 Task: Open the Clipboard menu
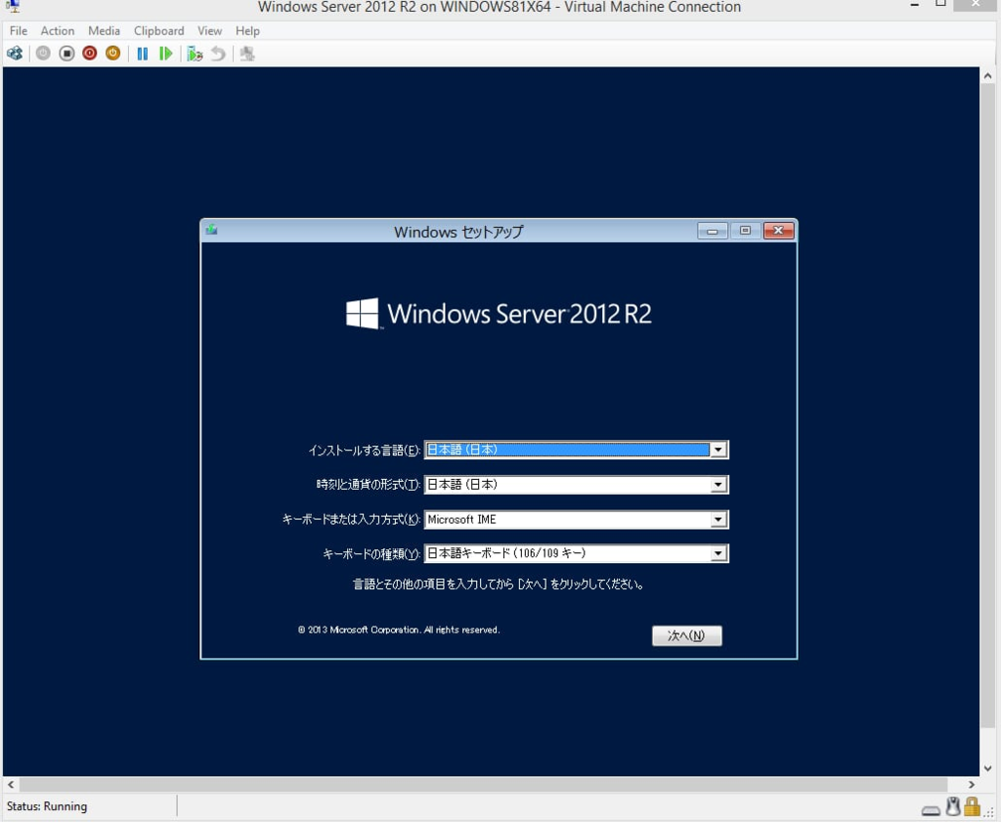pyautogui.click(x=159, y=30)
